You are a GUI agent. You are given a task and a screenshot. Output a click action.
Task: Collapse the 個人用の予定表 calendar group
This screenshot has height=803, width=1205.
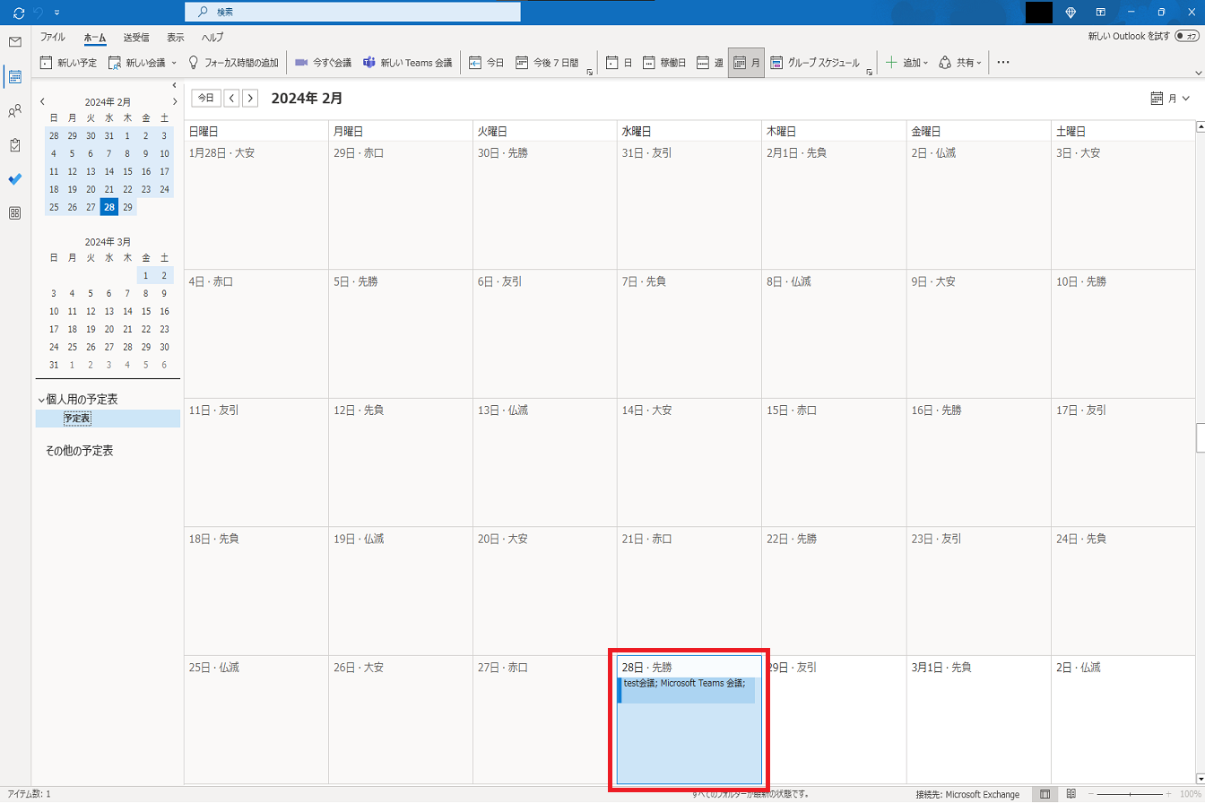(x=41, y=400)
